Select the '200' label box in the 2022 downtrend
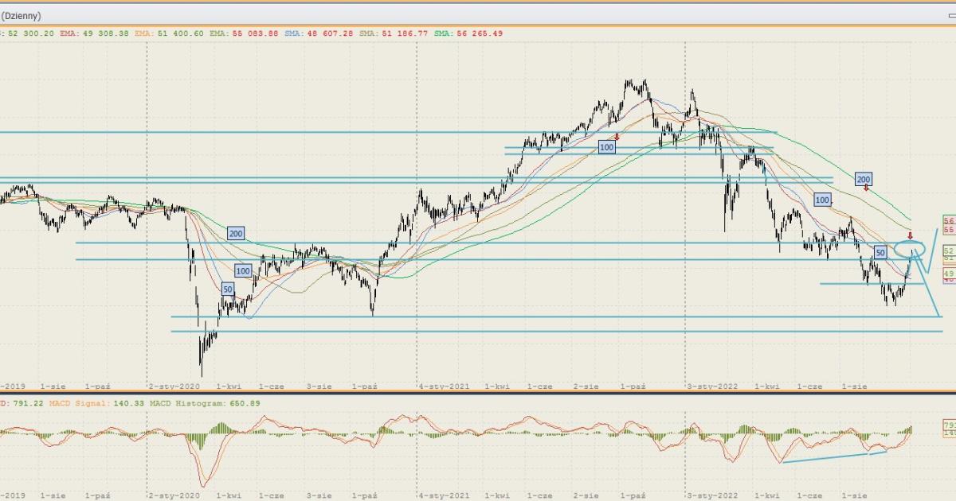The height and width of the screenshot is (501, 956). point(863,179)
